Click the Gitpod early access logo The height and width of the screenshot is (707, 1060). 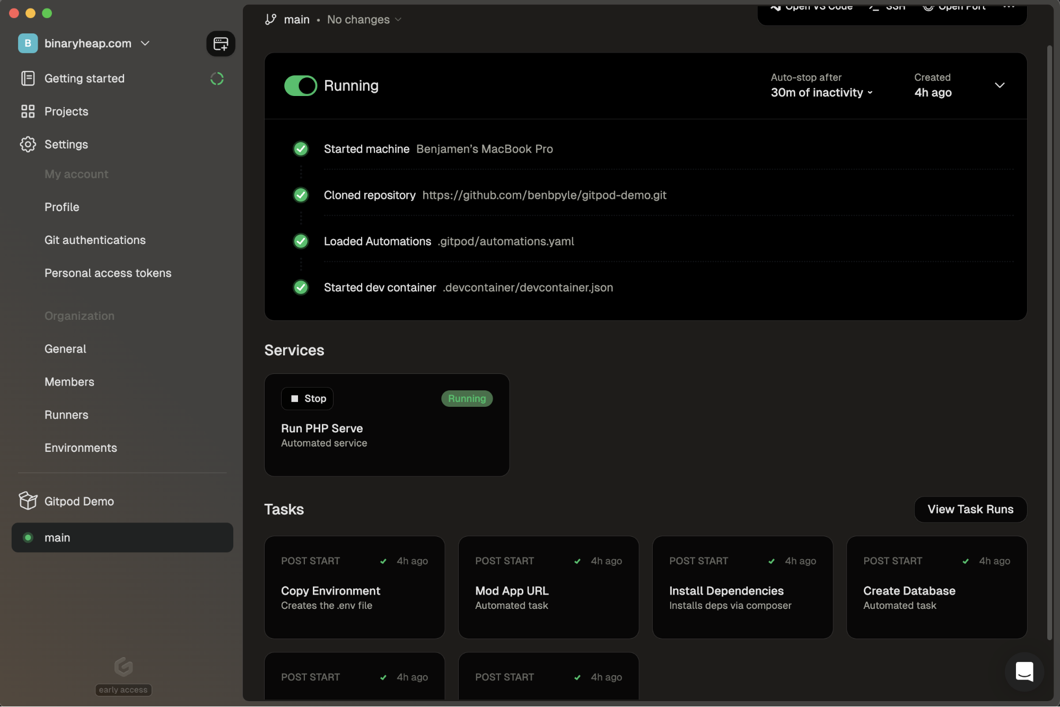(x=123, y=667)
